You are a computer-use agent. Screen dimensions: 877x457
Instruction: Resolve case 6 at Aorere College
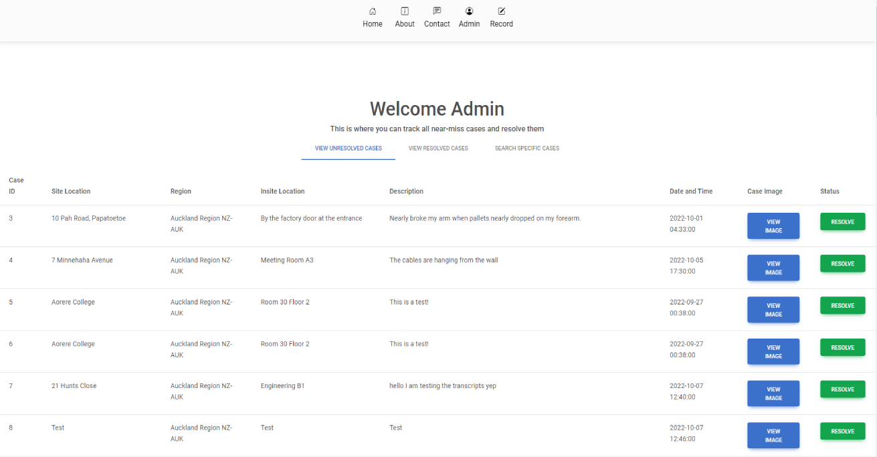coord(842,347)
